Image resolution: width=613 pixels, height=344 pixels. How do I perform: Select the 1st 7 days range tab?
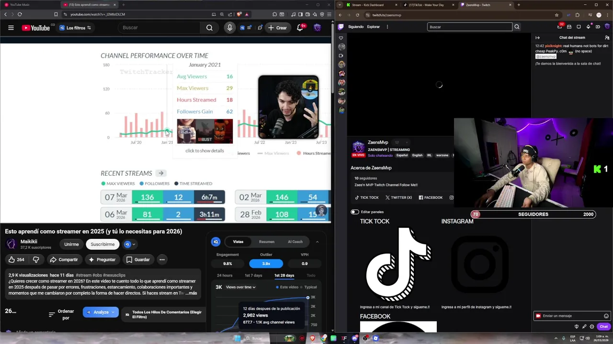(253, 275)
